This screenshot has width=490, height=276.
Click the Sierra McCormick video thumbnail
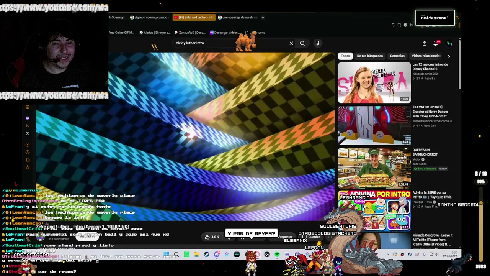(x=374, y=83)
